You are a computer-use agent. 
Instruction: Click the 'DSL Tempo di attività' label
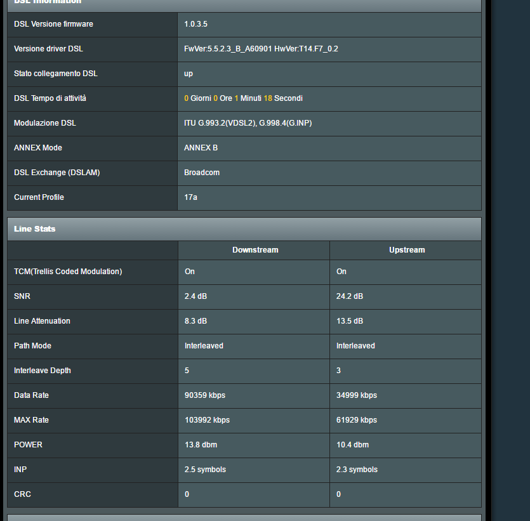click(x=50, y=98)
